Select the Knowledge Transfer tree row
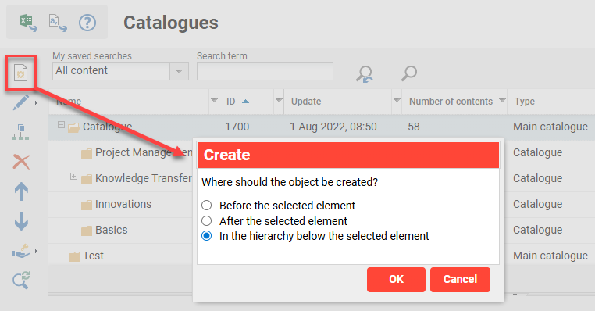This screenshot has width=595, height=311. point(144,178)
